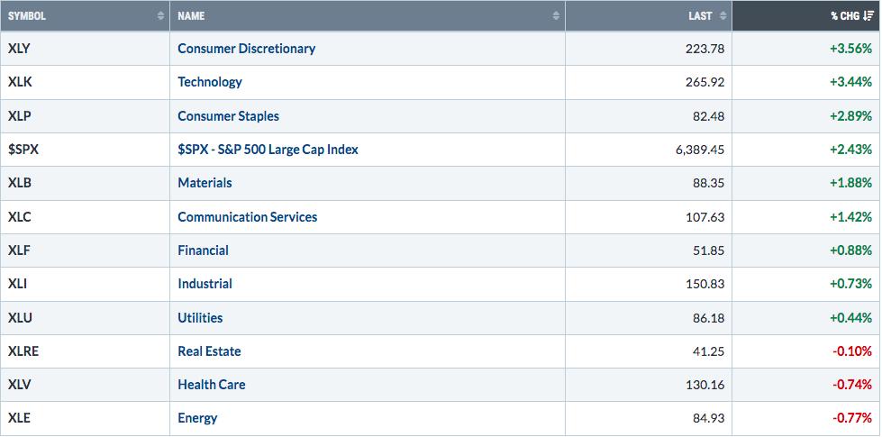Open the Communication Services link

248,217
